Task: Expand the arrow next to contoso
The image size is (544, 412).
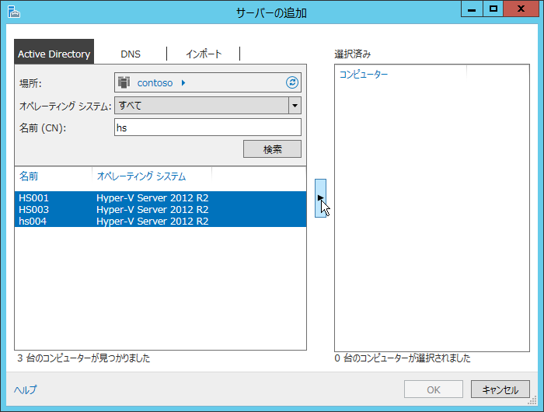Action: point(183,82)
